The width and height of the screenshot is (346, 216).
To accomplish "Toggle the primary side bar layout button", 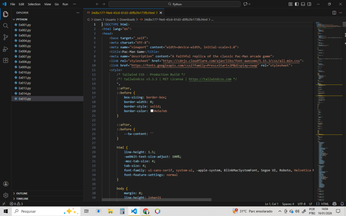I will pos(297,4).
